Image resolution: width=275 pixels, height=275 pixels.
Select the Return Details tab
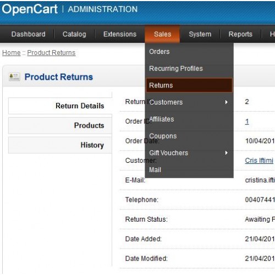click(x=60, y=106)
